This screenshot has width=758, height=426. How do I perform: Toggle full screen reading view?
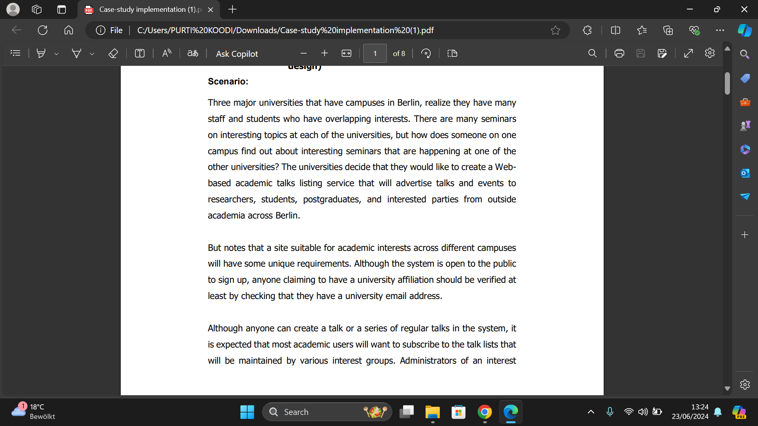pyautogui.click(x=689, y=53)
